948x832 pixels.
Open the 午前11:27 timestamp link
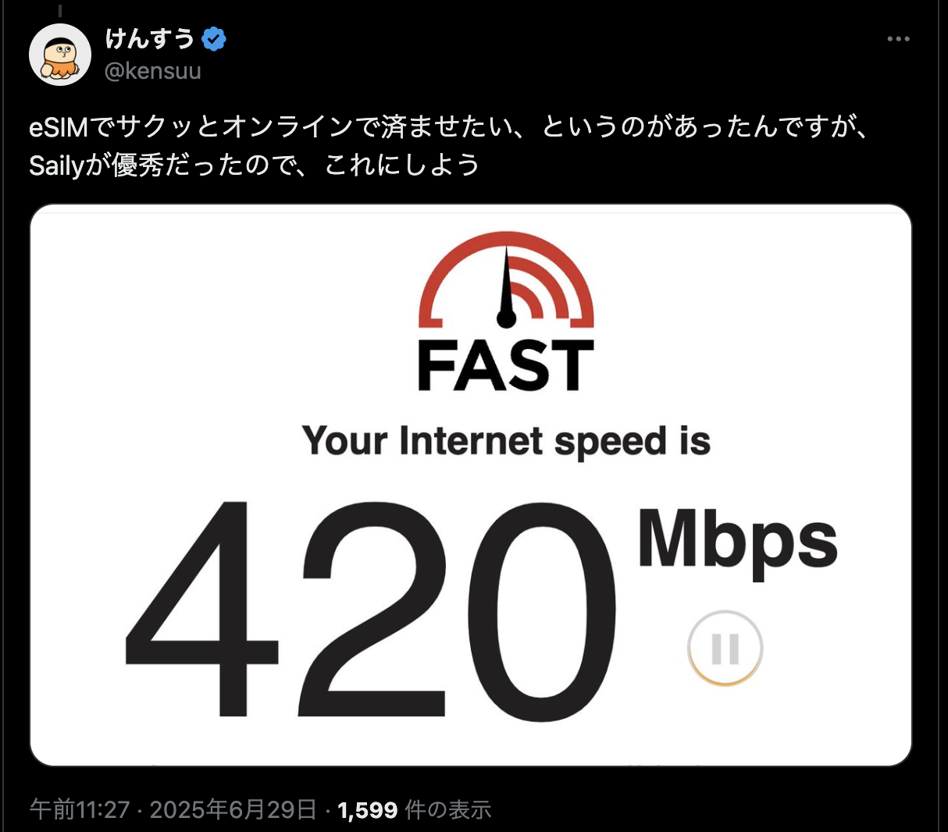(x=80, y=809)
